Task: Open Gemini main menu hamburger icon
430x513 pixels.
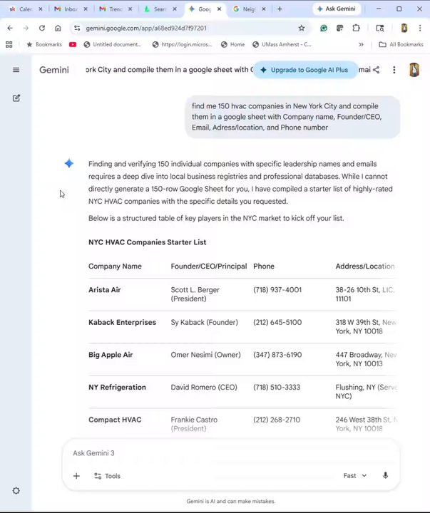Action: 16,70
